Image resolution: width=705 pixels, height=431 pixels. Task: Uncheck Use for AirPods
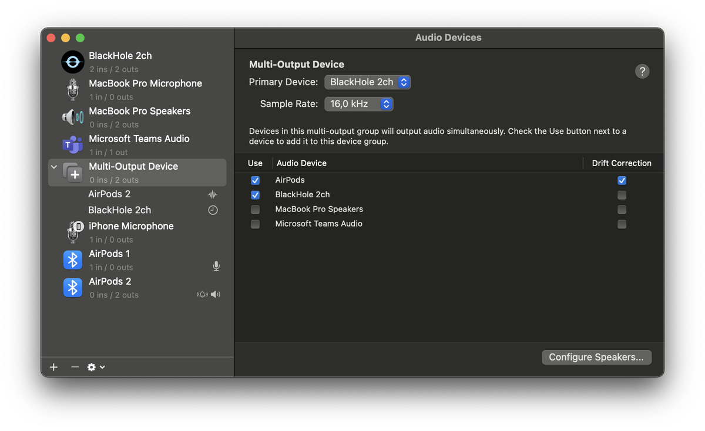coord(255,180)
